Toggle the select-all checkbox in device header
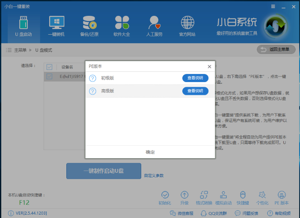 [x=49, y=67]
